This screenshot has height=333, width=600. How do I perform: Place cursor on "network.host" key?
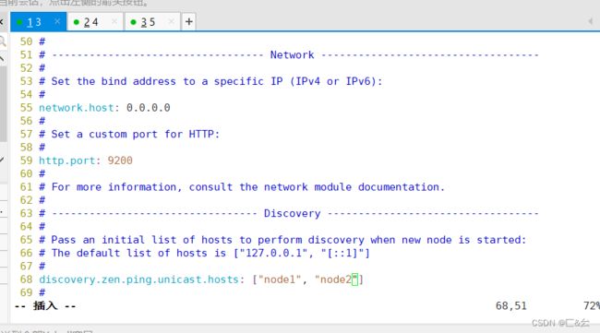pos(76,108)
